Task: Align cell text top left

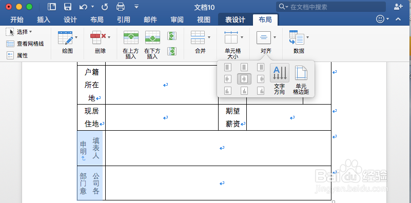Action: tap(228, 67)
